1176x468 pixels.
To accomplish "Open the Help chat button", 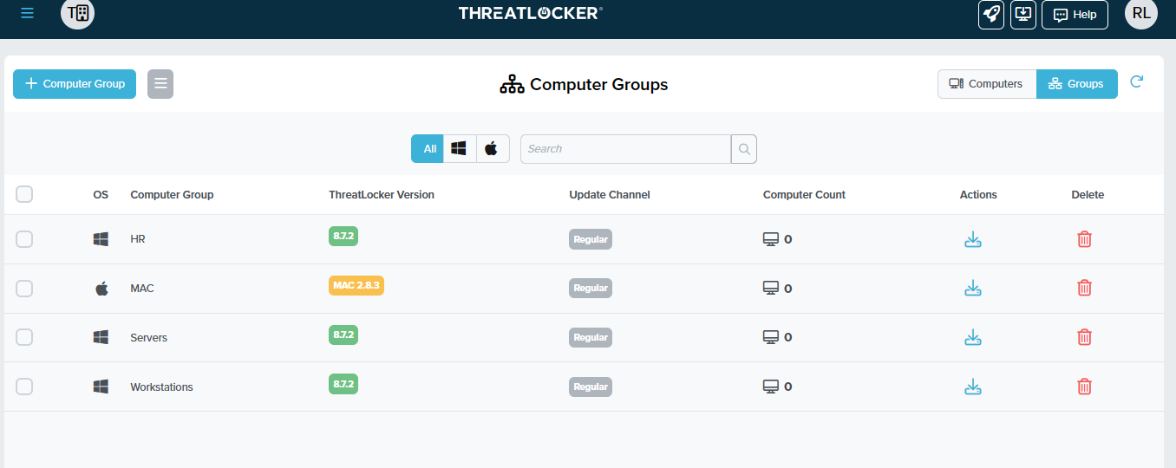I will pyautogui.click(x=1075, y=15).
